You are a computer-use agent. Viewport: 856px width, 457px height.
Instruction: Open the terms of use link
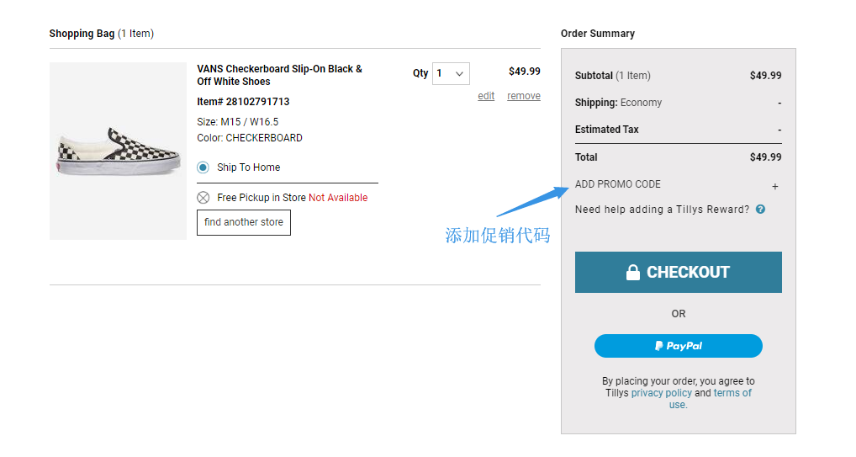coord(711,399)
